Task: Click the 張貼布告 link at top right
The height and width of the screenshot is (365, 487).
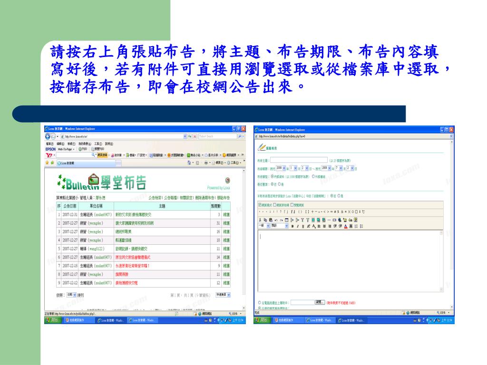Action: coord(224,198)
